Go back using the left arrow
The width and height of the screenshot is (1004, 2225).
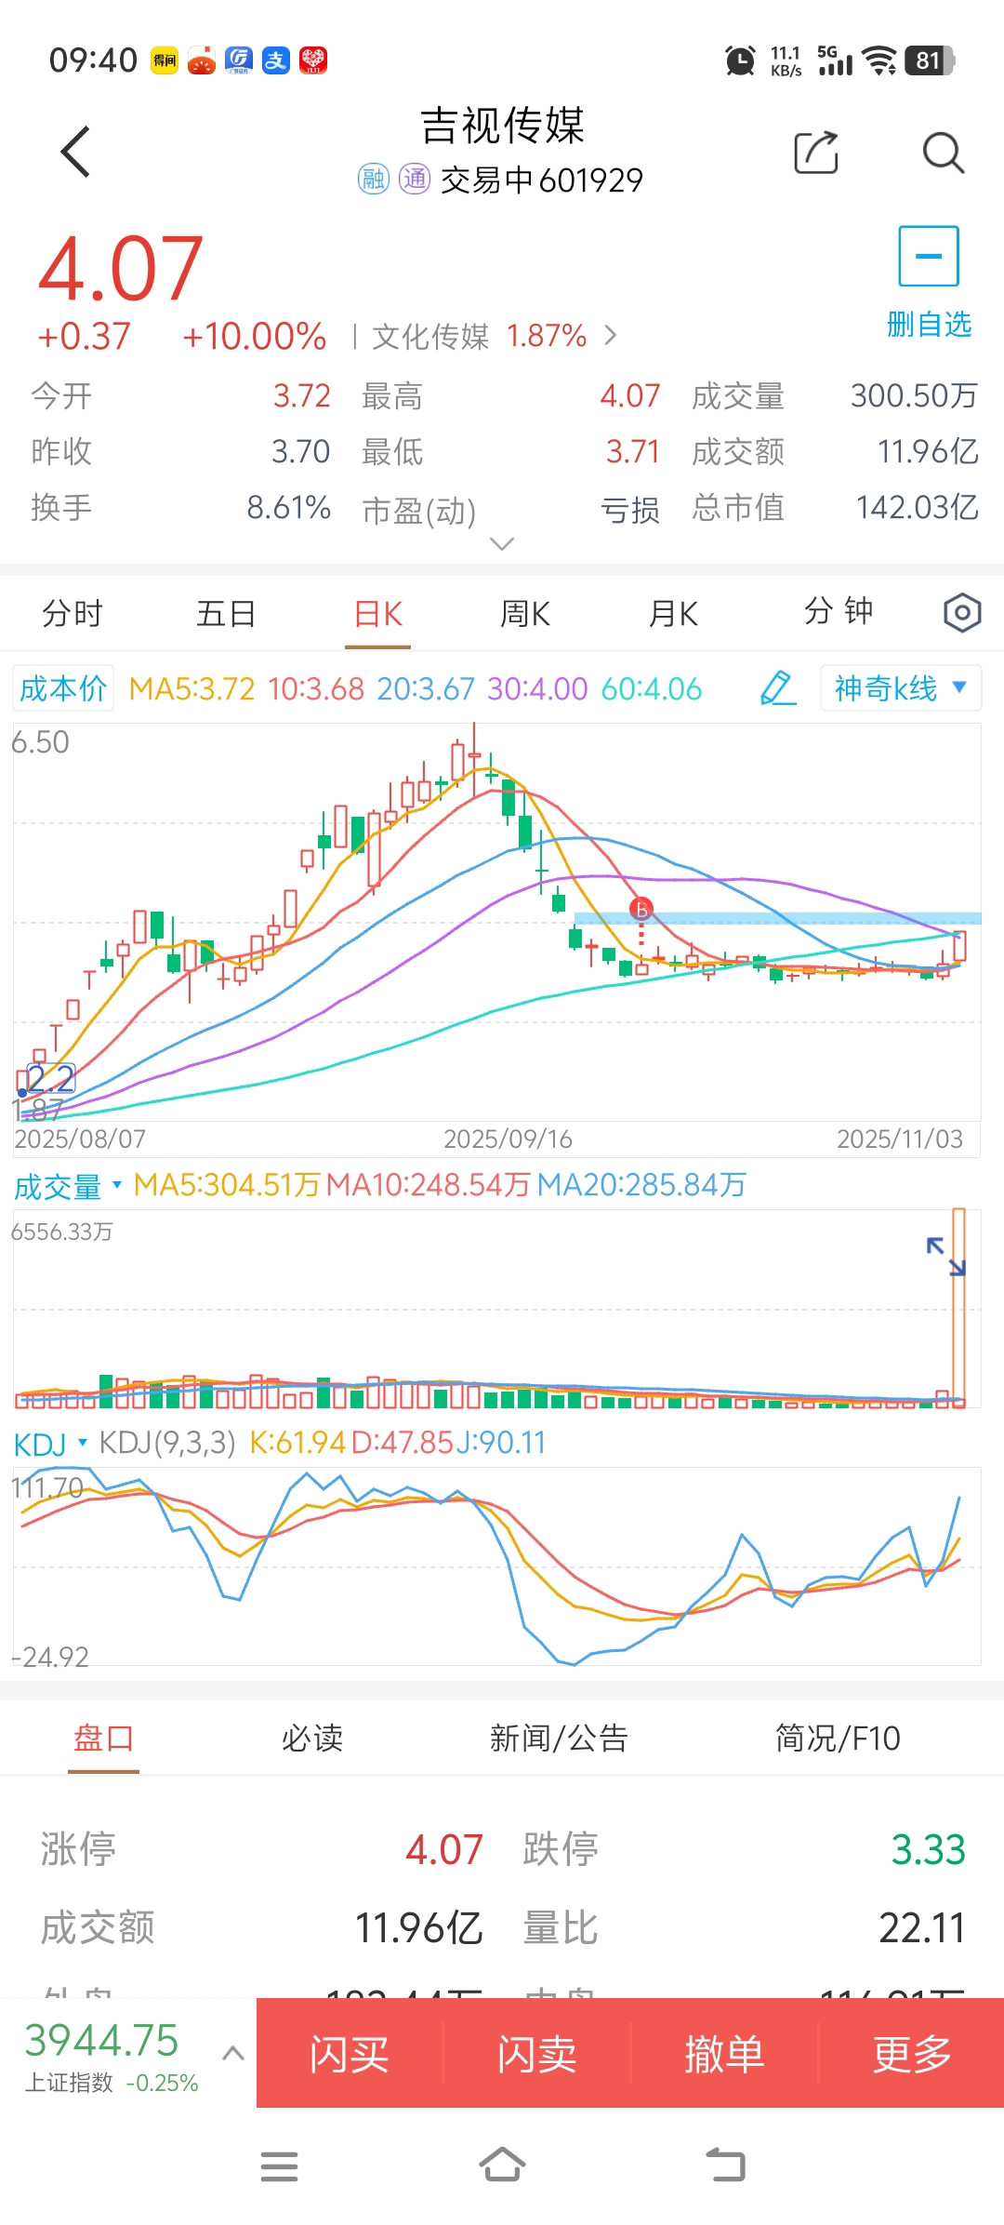[x=75, y=152]
